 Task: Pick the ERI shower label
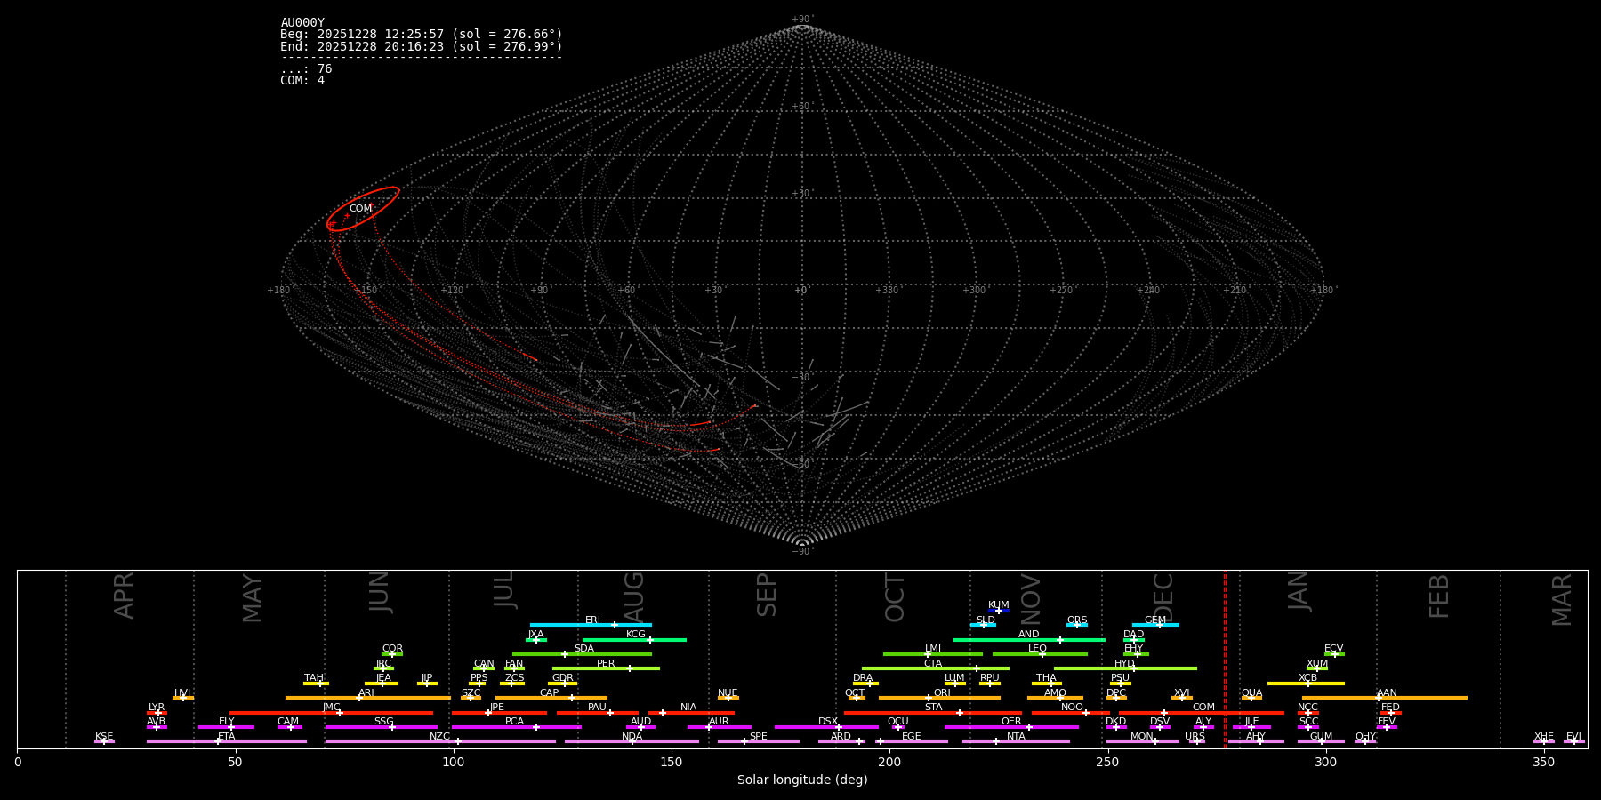click(593, 620)
